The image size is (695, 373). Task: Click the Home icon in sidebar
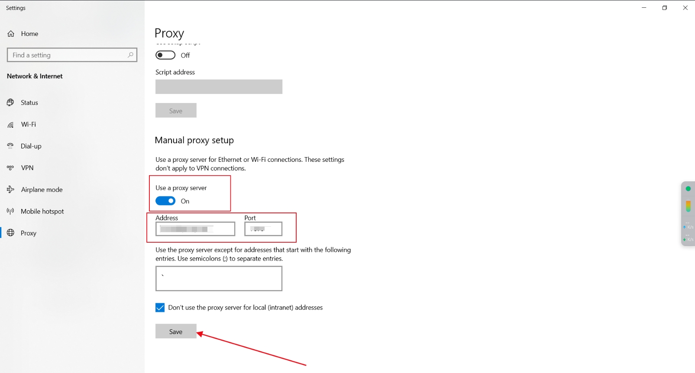(11, 34)
